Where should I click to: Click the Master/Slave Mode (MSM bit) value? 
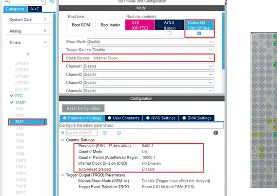pyautogui.click(x=176, y=181)
